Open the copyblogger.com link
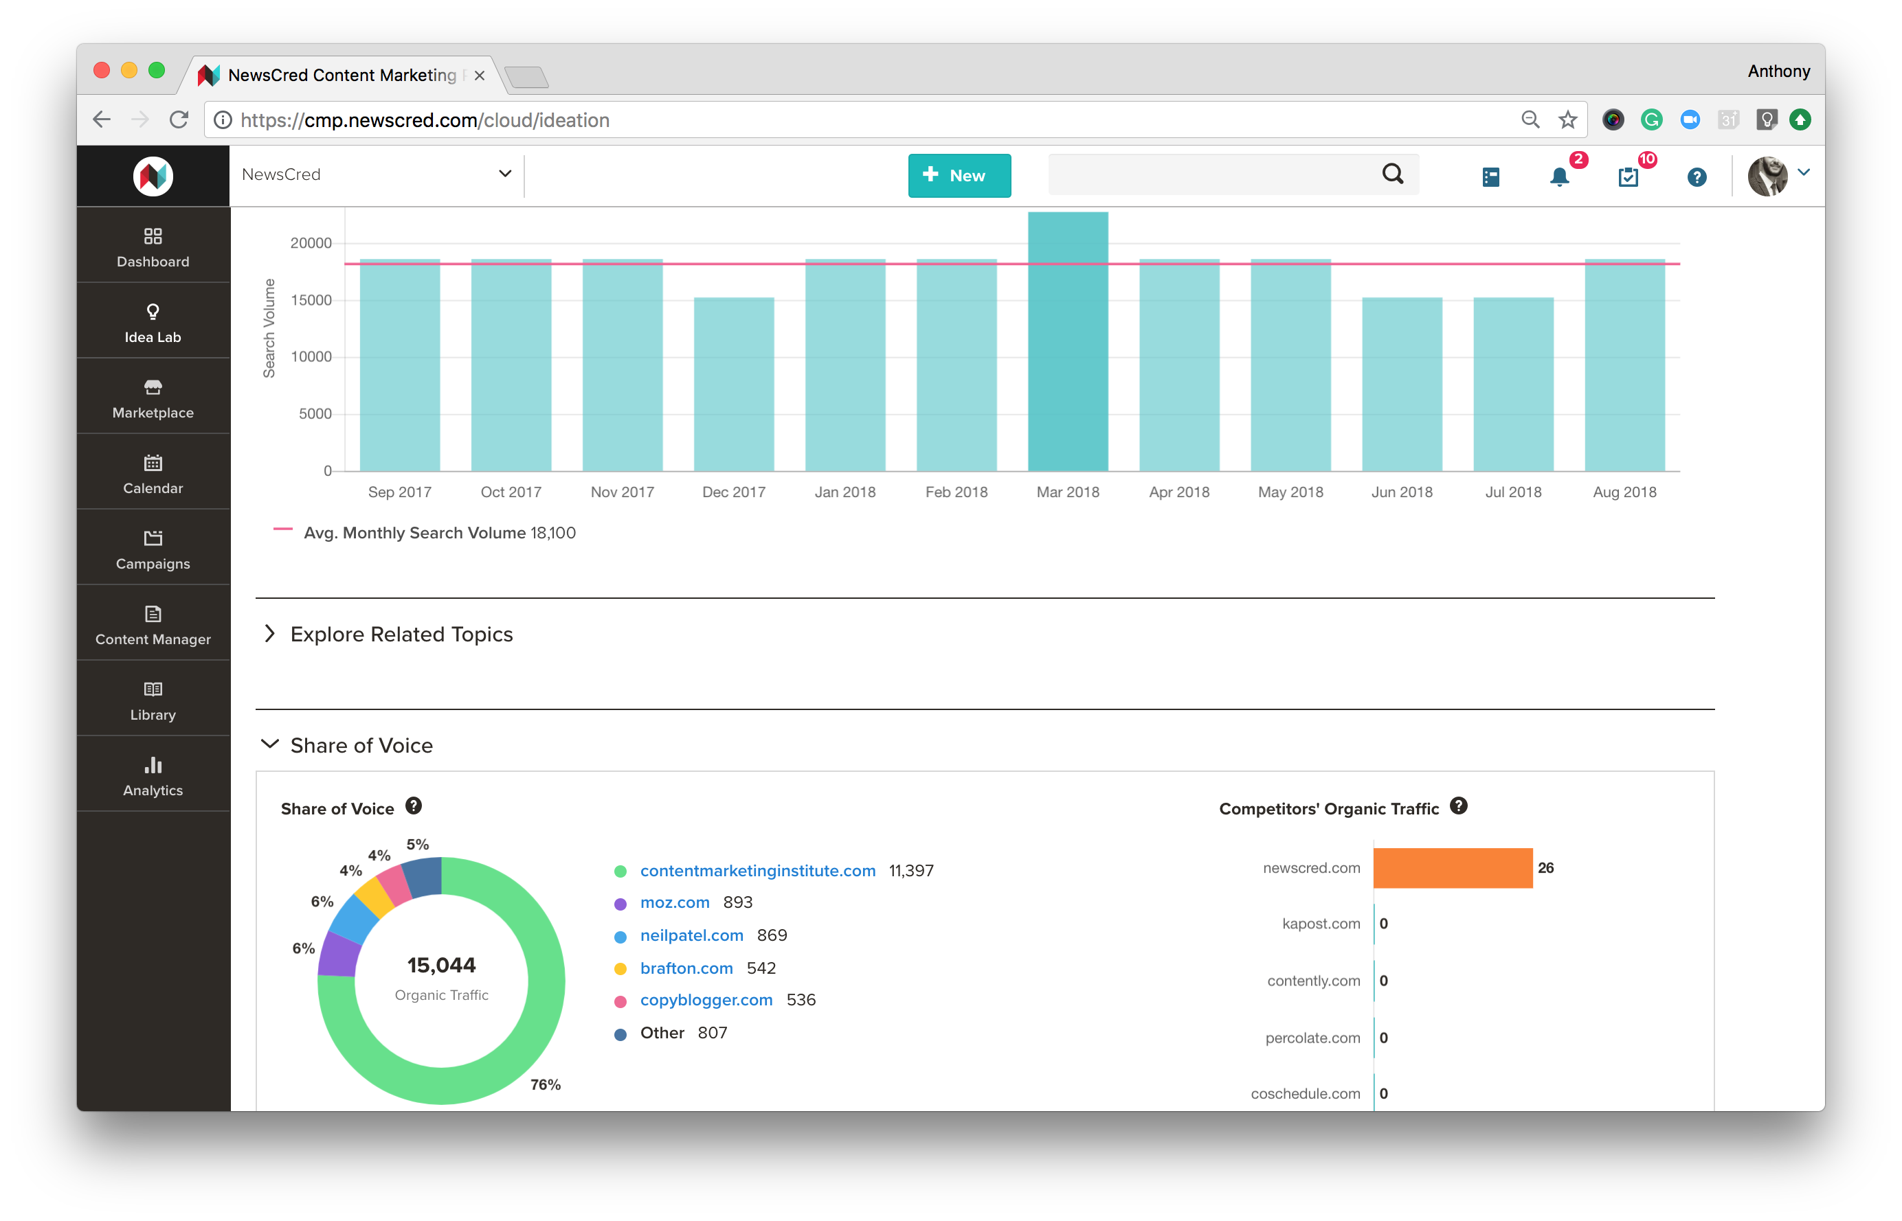 pyautogui.click(x=706, y=1000)
